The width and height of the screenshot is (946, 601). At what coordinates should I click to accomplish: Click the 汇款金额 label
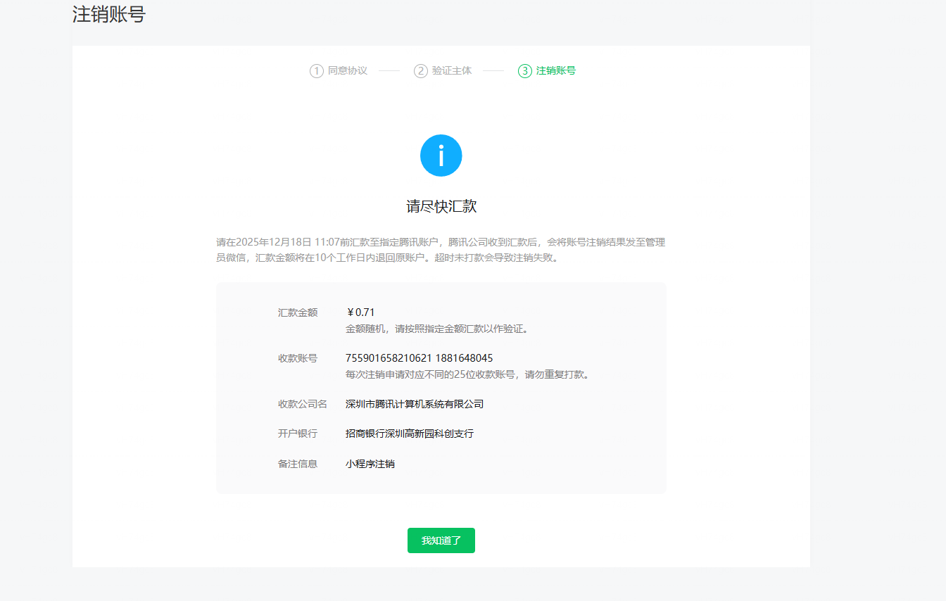(298, 312)
